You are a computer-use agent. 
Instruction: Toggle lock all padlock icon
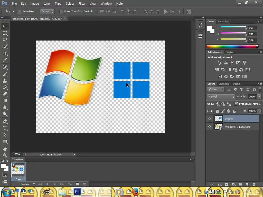[x=234, y=111]
